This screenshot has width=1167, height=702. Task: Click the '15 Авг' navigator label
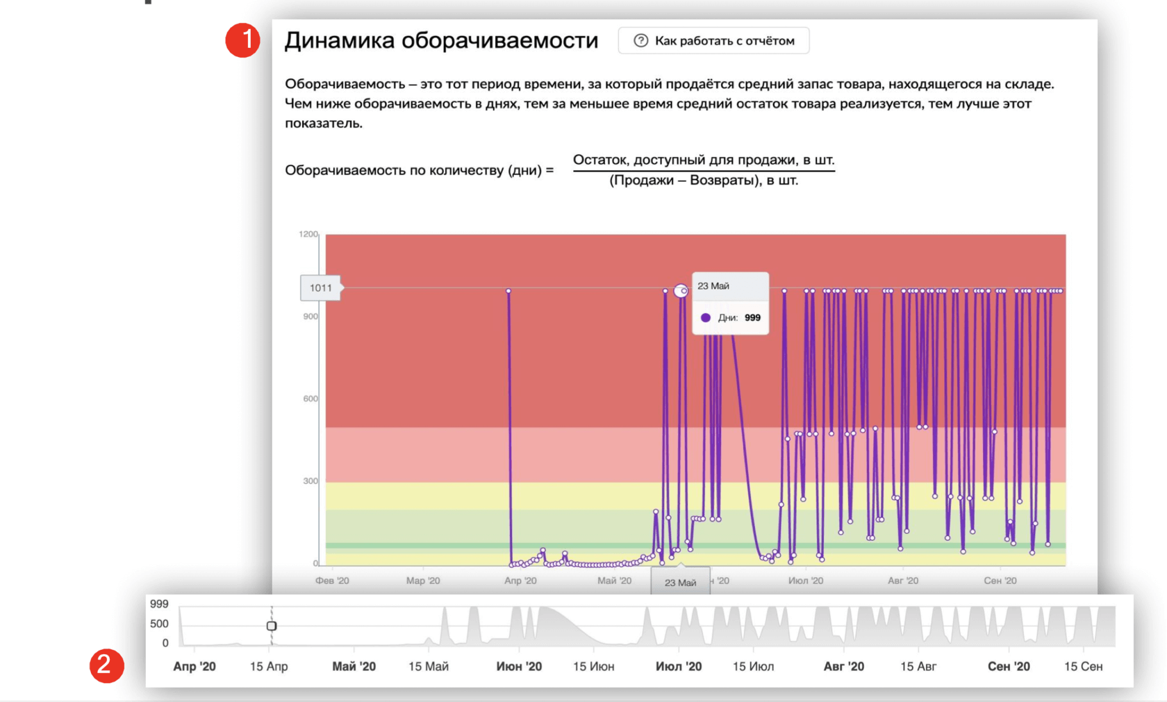click(918, 667)
